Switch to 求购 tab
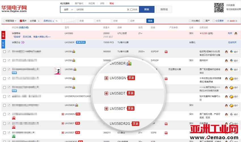The image size is (241, 142). [x=102, y=3]
